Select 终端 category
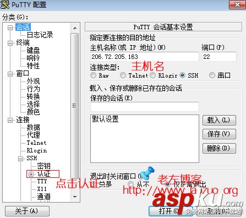Screen dimensions: 246x218 coord(23,42)
